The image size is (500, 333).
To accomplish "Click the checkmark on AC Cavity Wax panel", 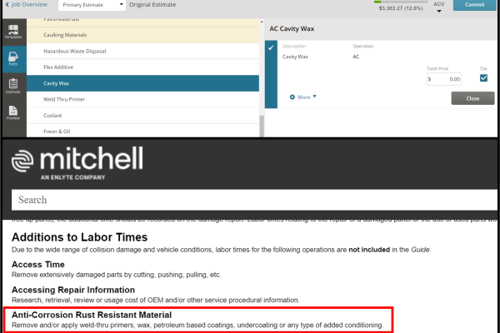I will [271, 47].
